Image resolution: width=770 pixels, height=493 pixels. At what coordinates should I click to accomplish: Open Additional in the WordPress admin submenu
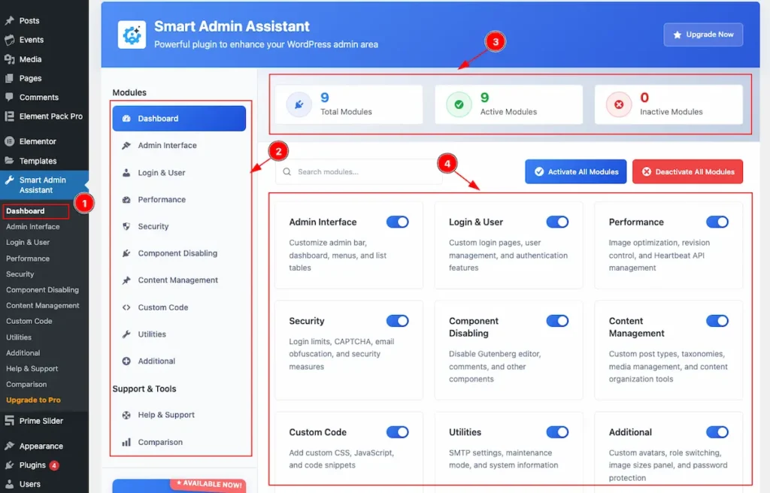[23, 353]
